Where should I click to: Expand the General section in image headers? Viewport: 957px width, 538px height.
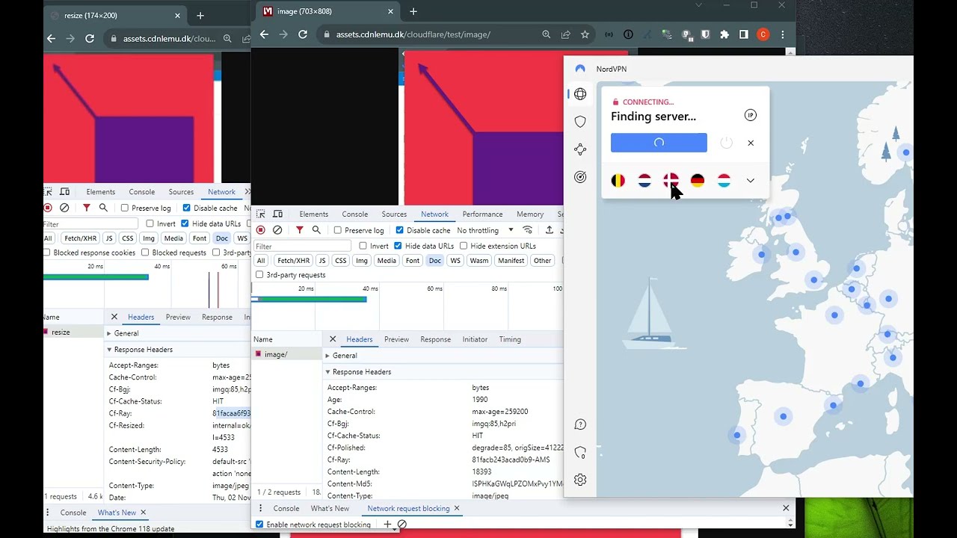tap(345, 356)
